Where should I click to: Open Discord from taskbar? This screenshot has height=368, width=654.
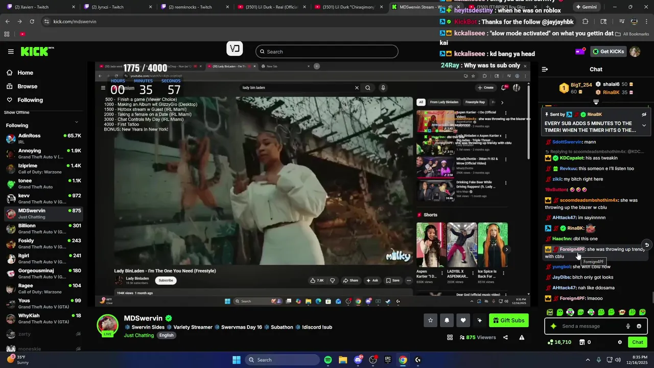coord(358,360)
